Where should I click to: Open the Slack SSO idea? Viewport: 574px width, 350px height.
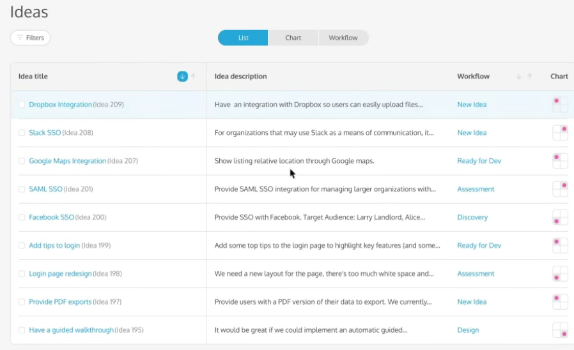coord(45,133)
